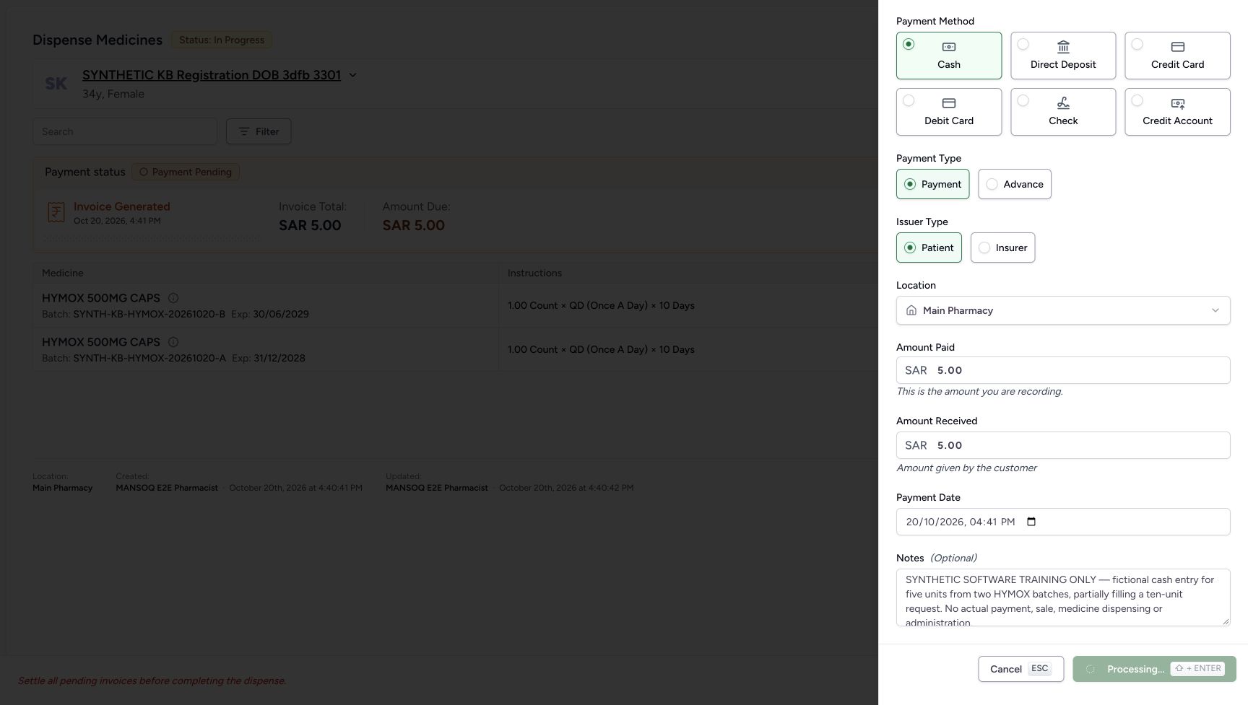Click info icon next to batch B HYMOX
The height and width of the screenshot is (705, 1248).
pyautogui.click(x=173, y=298)
